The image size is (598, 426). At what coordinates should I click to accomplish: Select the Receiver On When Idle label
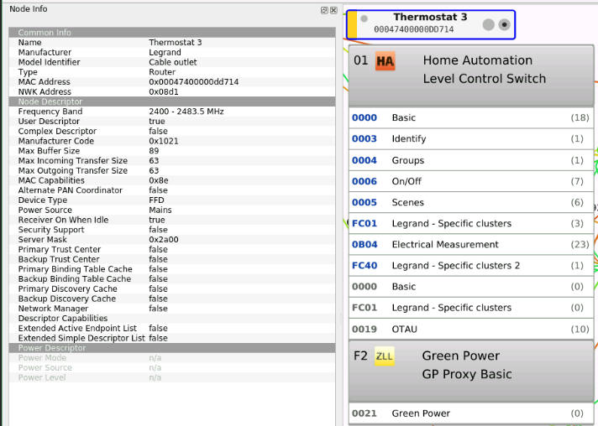tap(63, 220)
